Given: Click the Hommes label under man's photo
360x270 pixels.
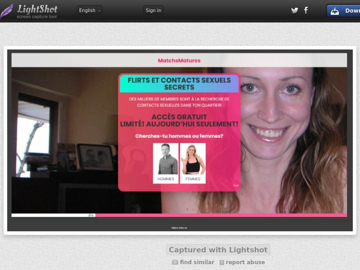Looking at the screenshot, I should pyautogui.click(x=166, y=179).
